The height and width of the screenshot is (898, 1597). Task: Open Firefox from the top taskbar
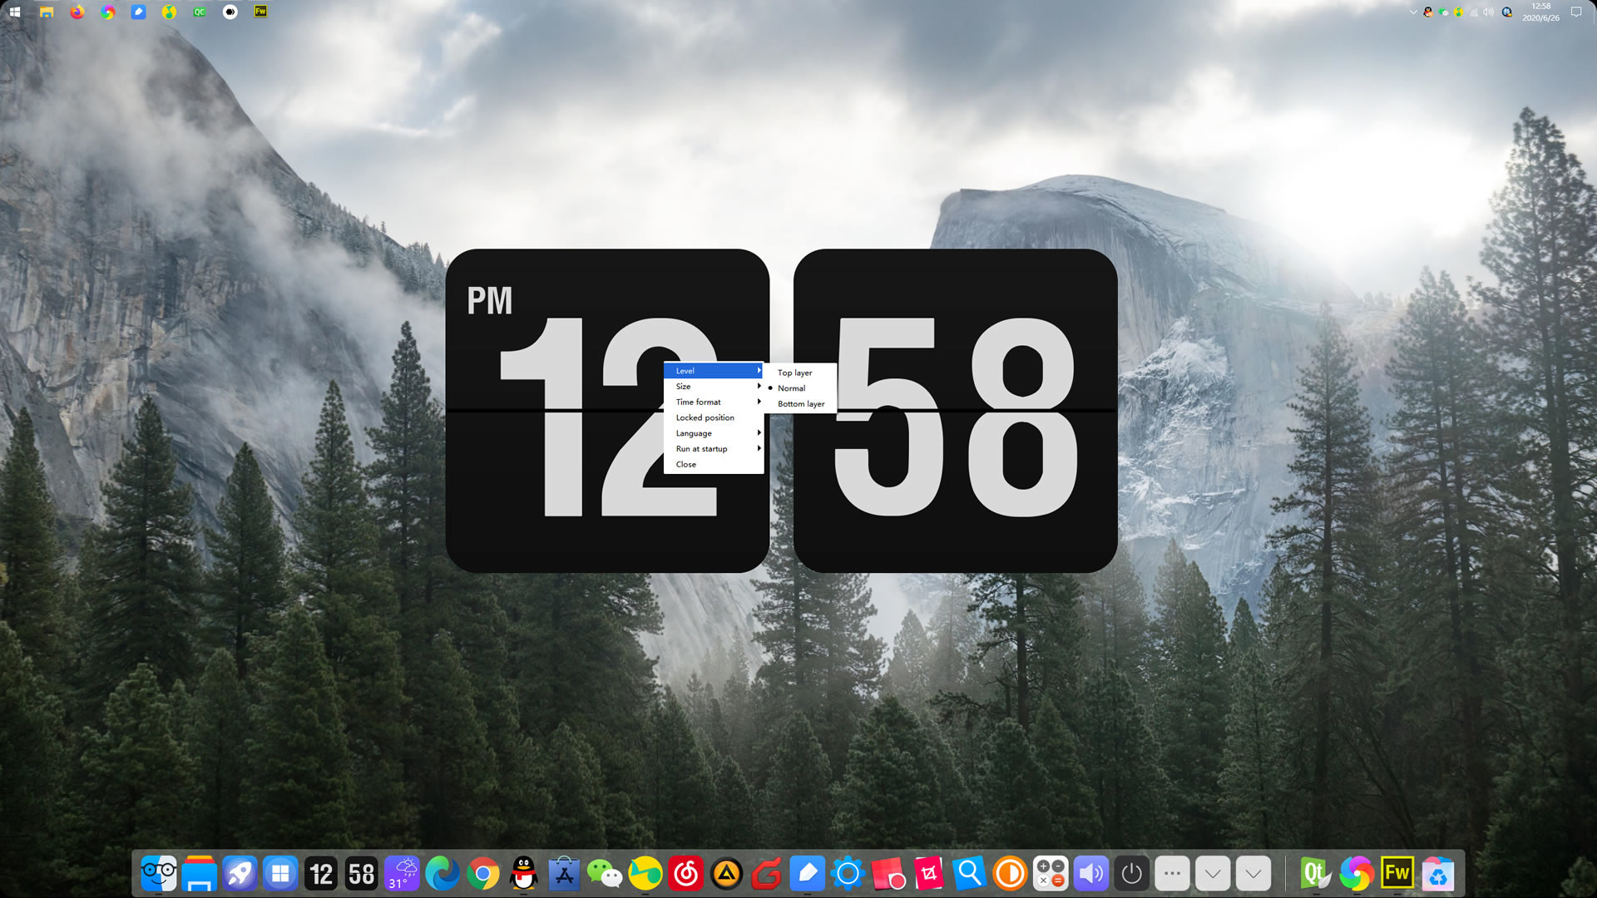77,12
